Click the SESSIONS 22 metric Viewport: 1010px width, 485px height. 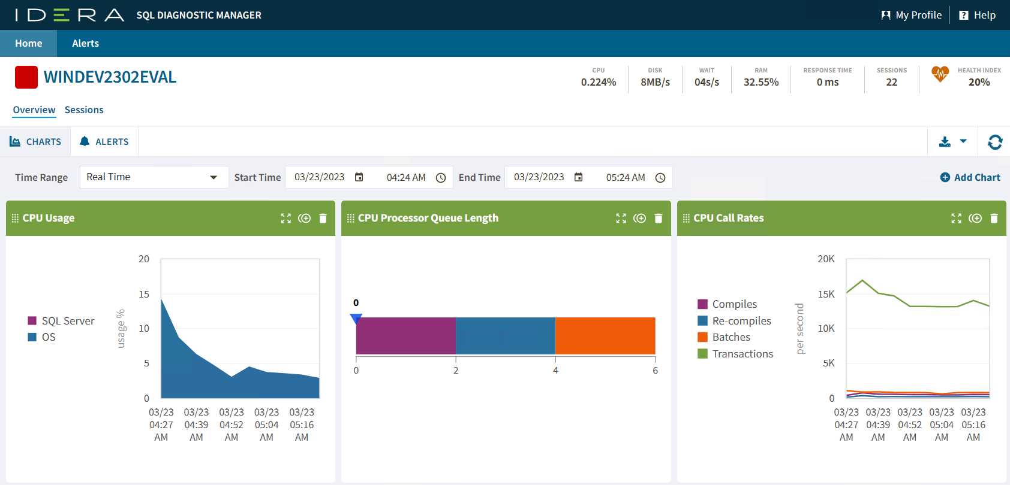[892, 78]
